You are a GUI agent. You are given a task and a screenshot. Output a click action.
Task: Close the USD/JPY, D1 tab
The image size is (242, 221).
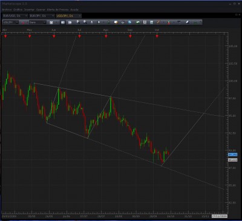[x=79, y=16]
